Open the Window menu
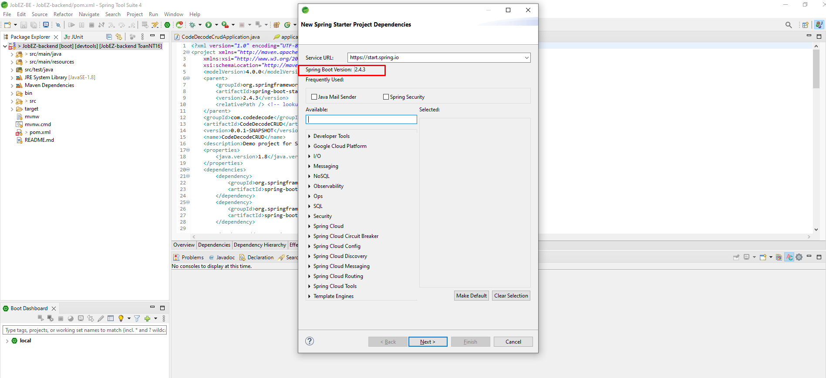This screenshot has height=378, width=826. pos(173,14)
